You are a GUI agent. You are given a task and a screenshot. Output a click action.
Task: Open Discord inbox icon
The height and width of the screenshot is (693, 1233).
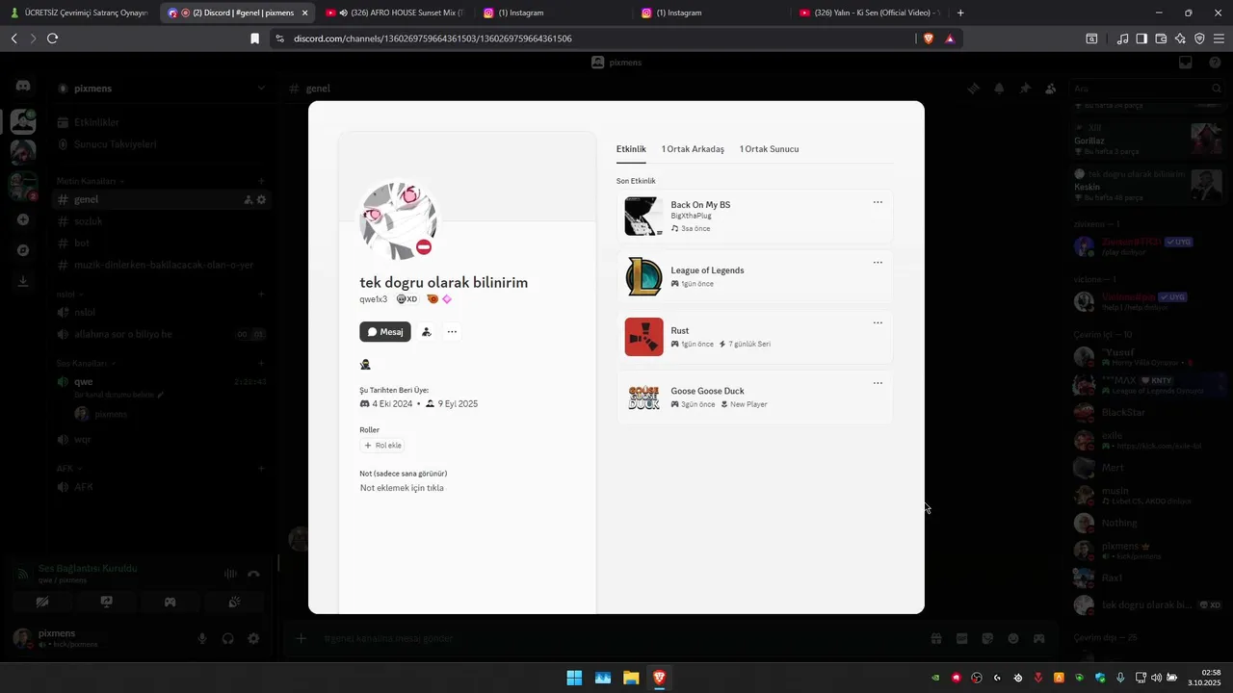(x=1186, y=62)
